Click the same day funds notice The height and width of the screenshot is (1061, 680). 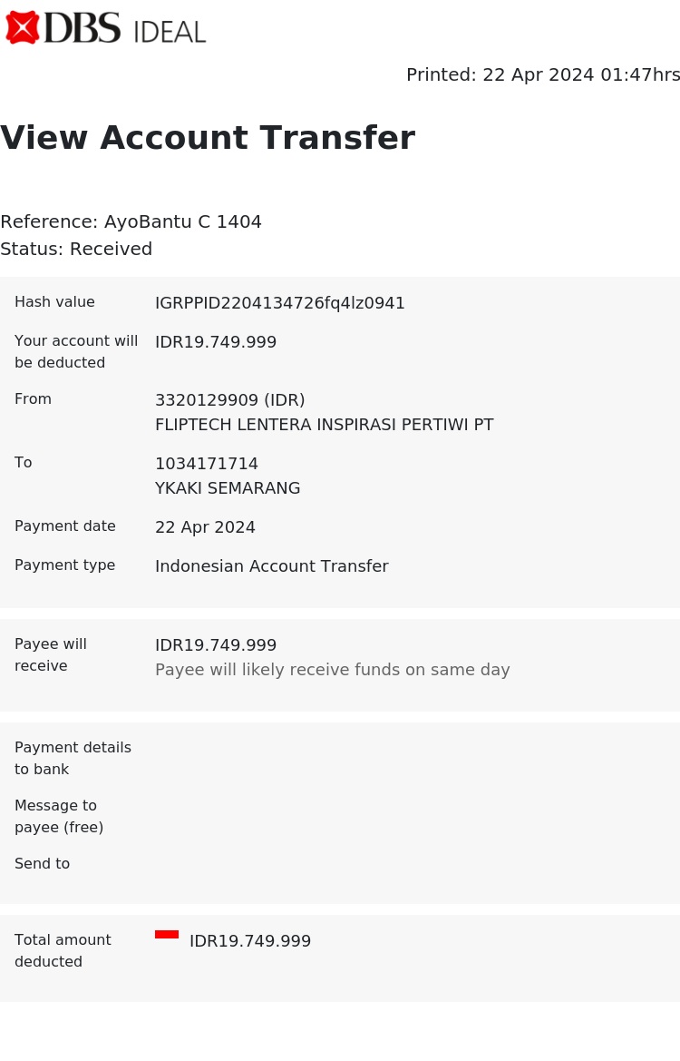(x=333, y=670)
